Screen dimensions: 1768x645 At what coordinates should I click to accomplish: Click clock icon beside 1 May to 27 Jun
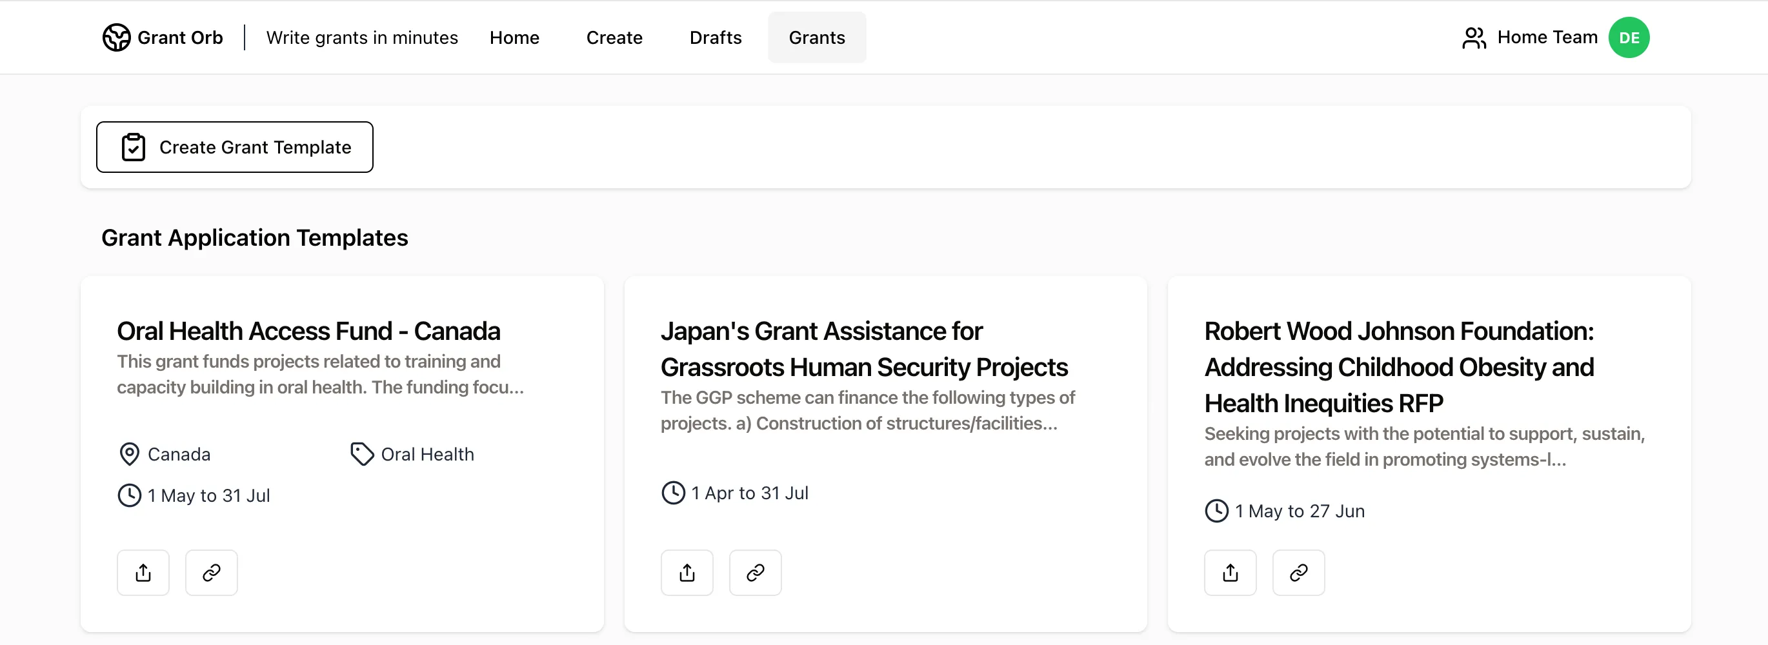click(x=1216, y=511)
